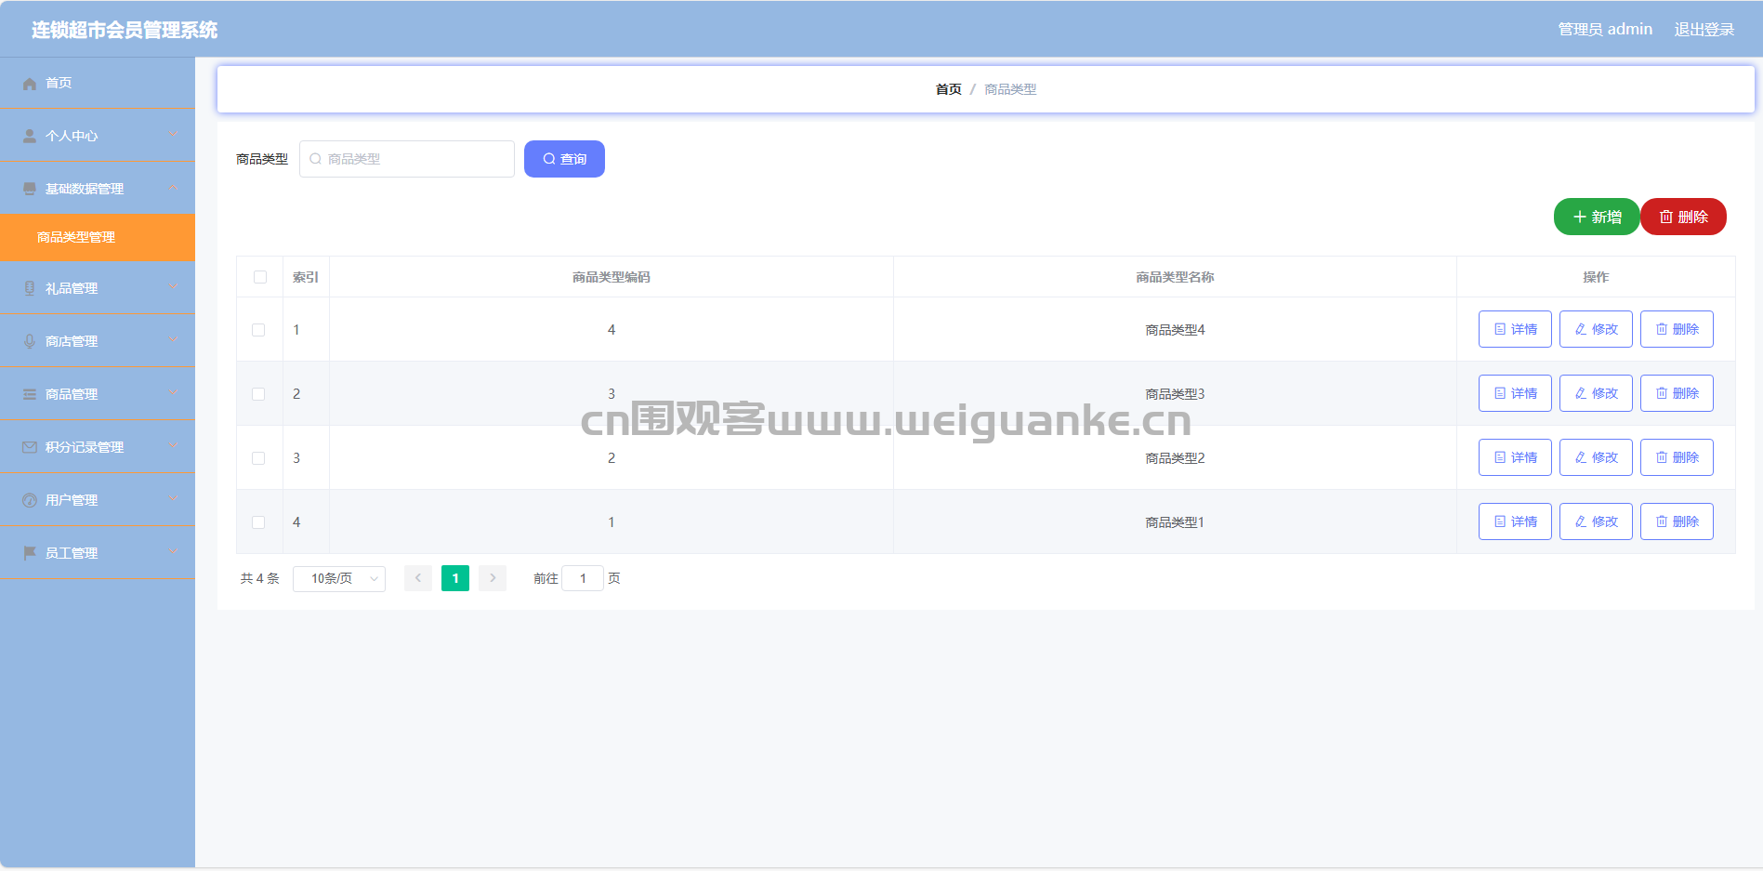The height and width of the screenshot is (871, 1763).
Task: Click 删除 for 商品类型4
Action: tap(1677, 329)
